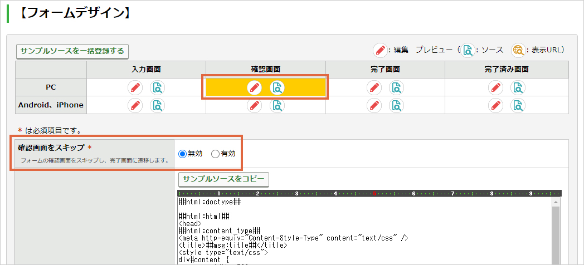Preview source of PC 確認画面
The height and width of the screenshot is (265, 584).
[277, 87]
